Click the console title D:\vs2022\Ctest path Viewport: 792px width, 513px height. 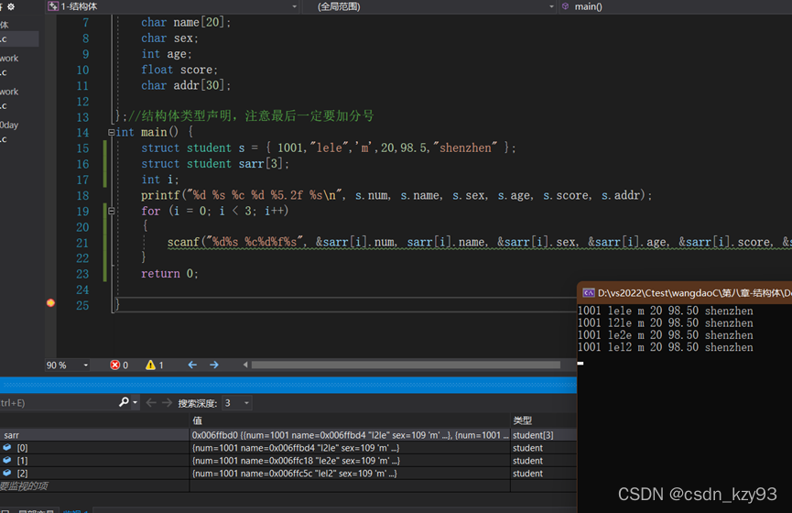[x=695, y=292]
